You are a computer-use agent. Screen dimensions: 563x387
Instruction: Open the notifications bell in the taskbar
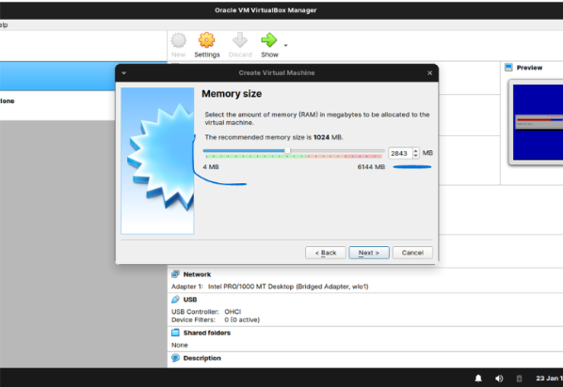click(x=478, y=379)
